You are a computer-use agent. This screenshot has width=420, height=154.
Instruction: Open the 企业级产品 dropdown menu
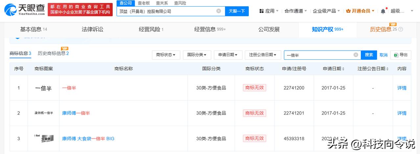[326, 11]
